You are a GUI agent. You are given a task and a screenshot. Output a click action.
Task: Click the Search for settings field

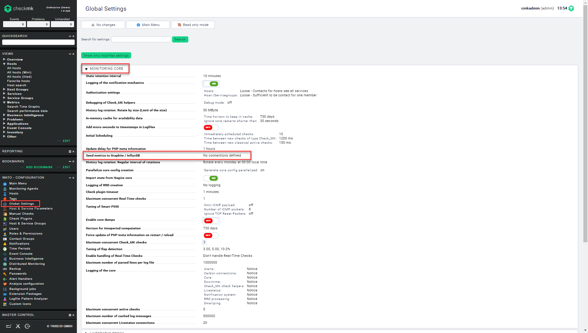141,39
